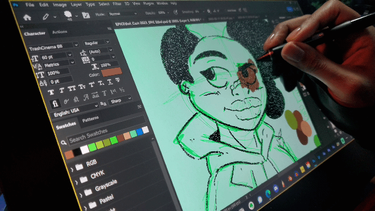Open the Layer menu
The image size is (375, 211).
pyautogui.click(x=76, y=5)
